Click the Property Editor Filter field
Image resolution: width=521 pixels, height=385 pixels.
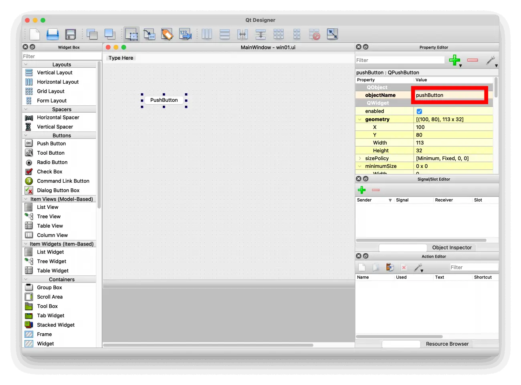click(x=400, y=60)
